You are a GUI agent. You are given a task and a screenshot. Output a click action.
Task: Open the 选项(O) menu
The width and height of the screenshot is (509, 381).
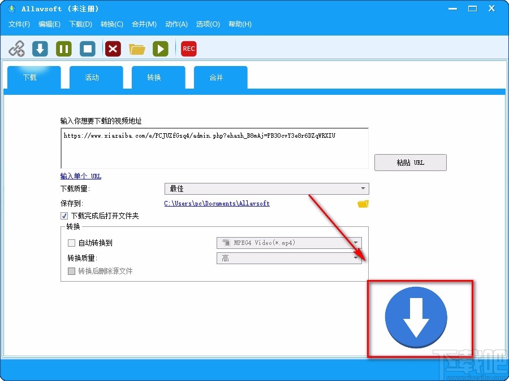[x=208, y=24]
